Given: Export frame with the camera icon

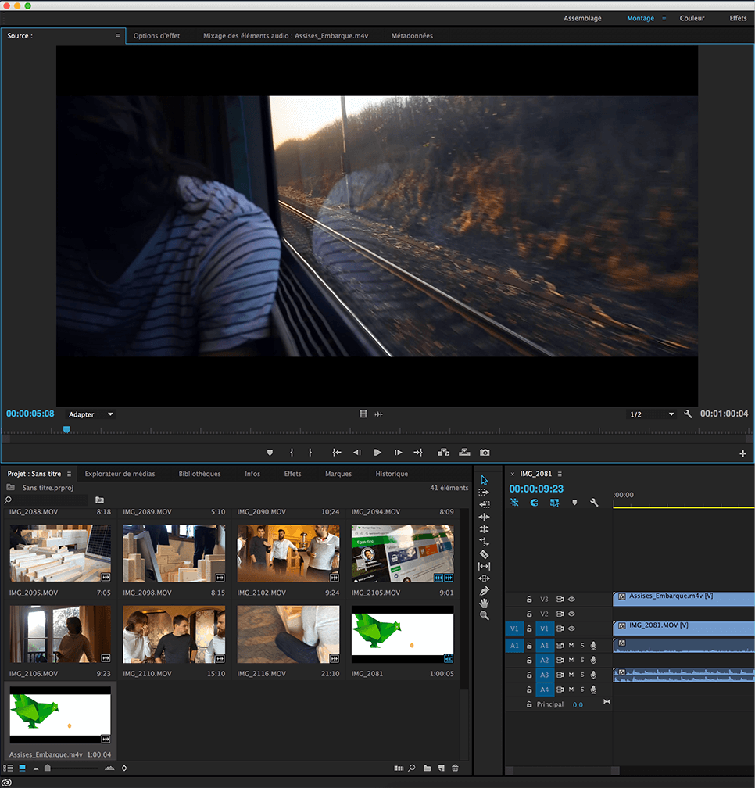Looking at the screenshot, I should (x=485, y=453).
